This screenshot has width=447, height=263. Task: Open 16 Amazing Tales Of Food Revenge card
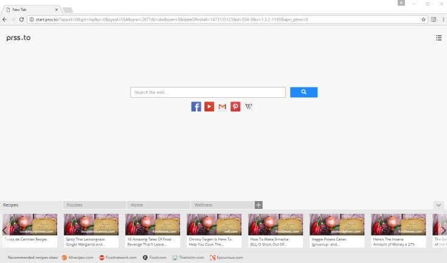[153, 231]
